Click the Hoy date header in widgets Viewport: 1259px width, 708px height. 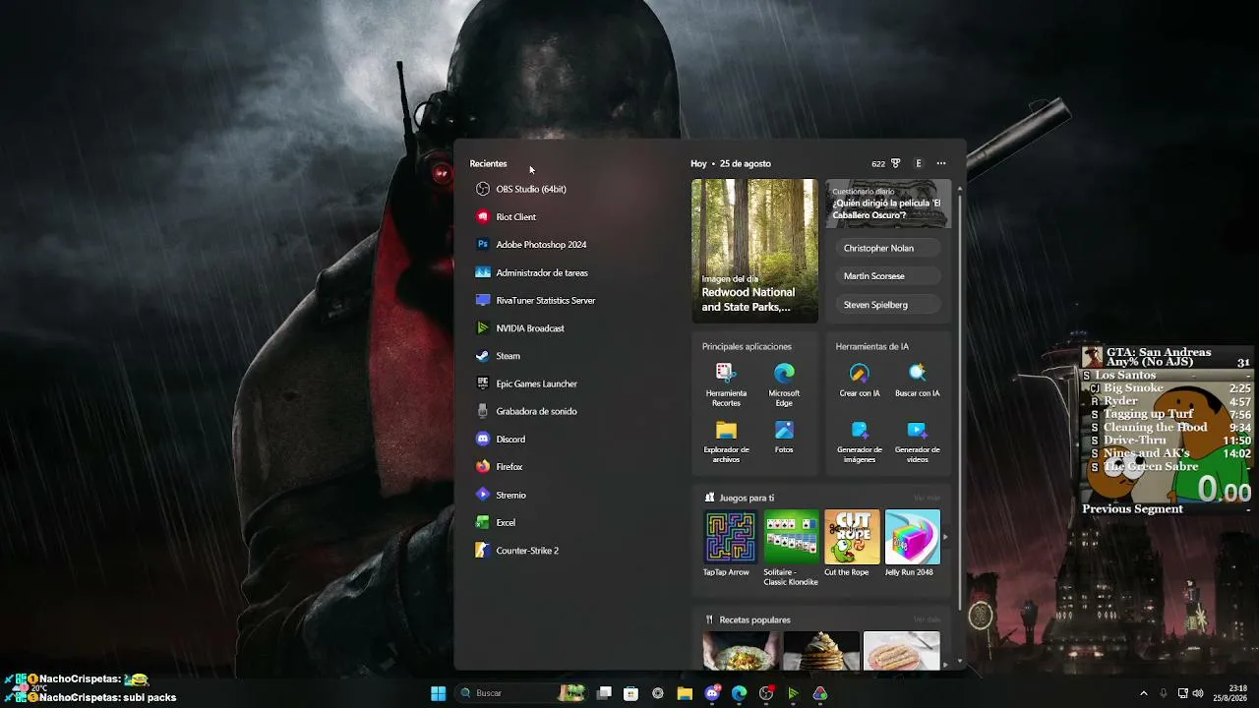(731, 163)
